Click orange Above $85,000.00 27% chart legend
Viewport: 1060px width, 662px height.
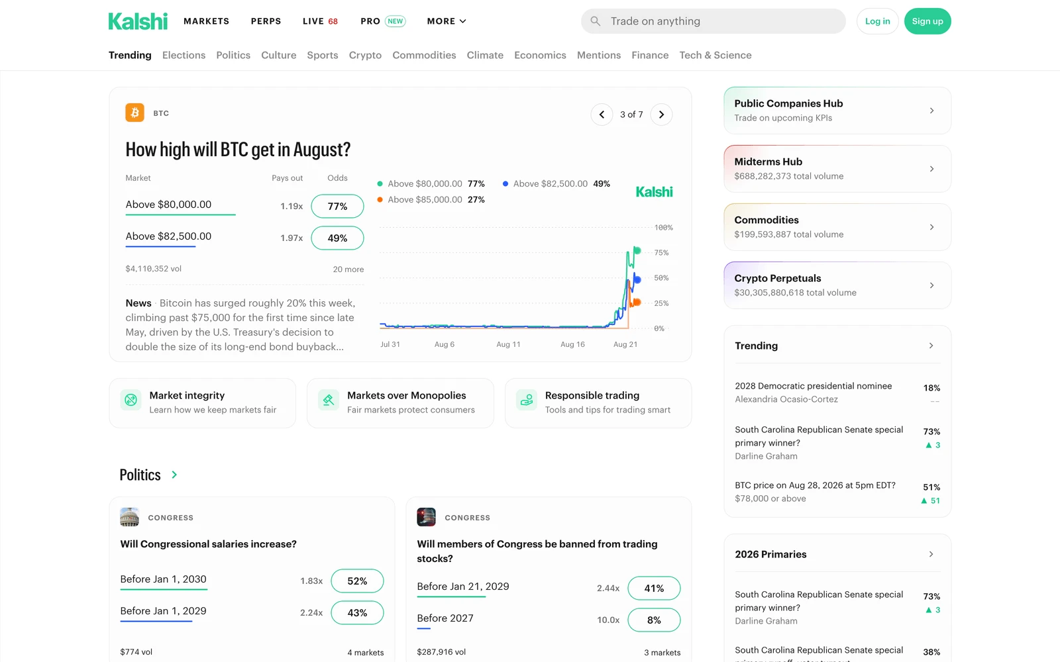click(x=431, y=199)
